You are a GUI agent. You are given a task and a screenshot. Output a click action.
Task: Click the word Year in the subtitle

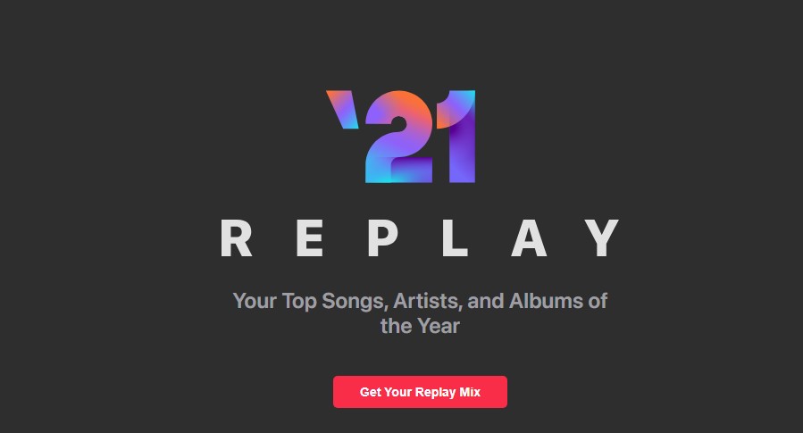click(x=438, y=326)
